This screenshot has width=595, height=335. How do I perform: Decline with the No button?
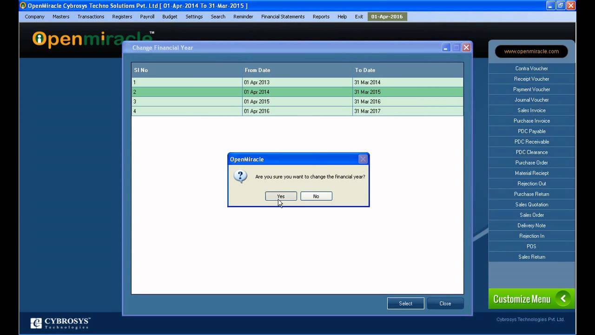(x=316, y=196)
